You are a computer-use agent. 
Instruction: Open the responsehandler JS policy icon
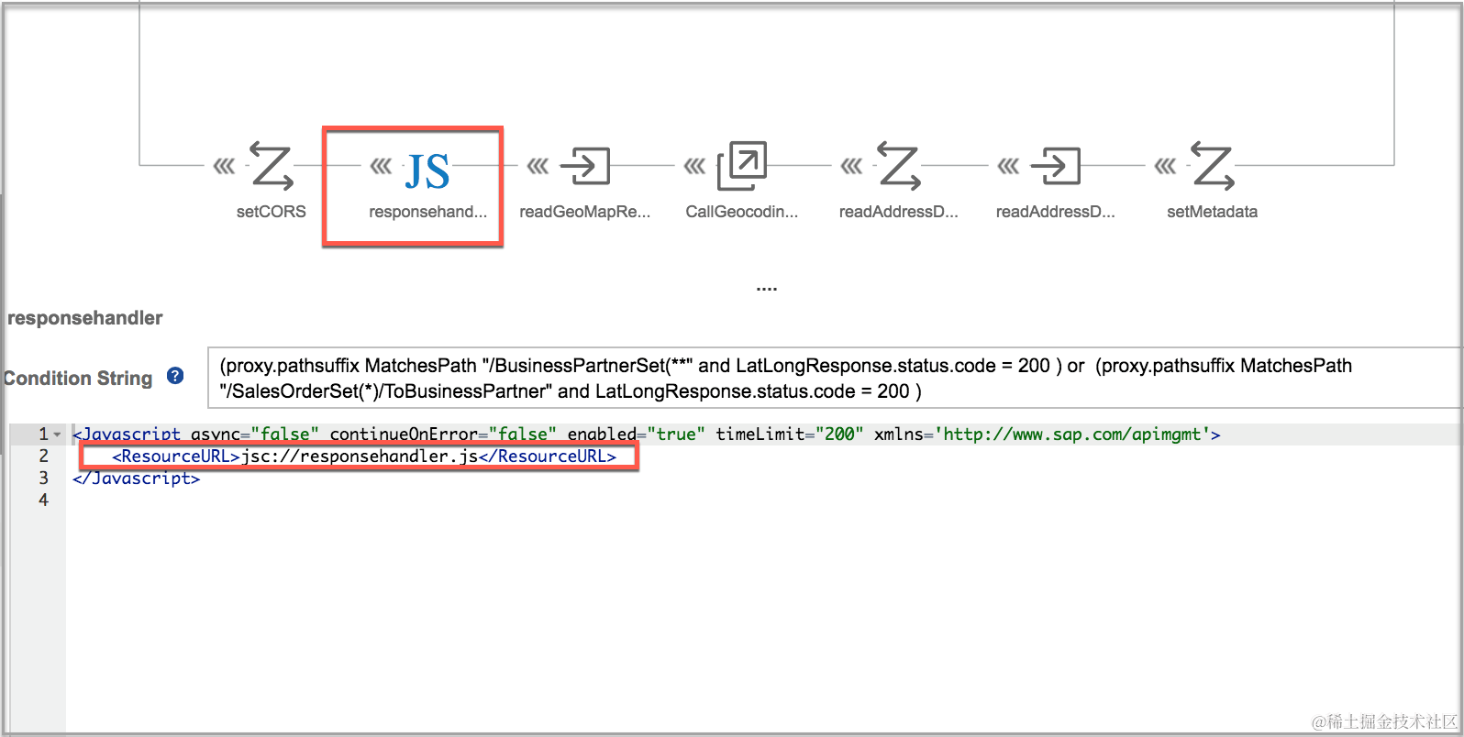click(427, 171)
